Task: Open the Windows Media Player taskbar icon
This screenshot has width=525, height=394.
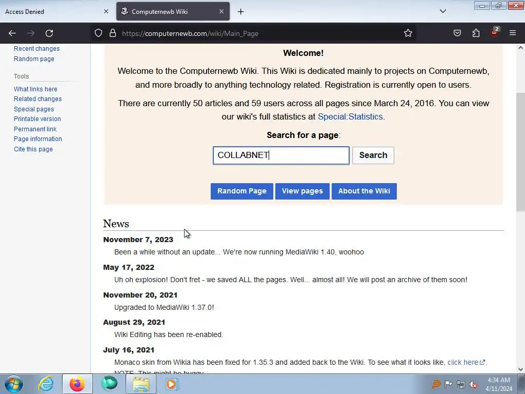Action: (172, 384)
